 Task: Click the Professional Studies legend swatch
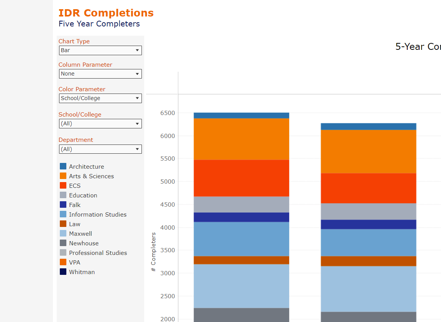click(x=63, y=252)
